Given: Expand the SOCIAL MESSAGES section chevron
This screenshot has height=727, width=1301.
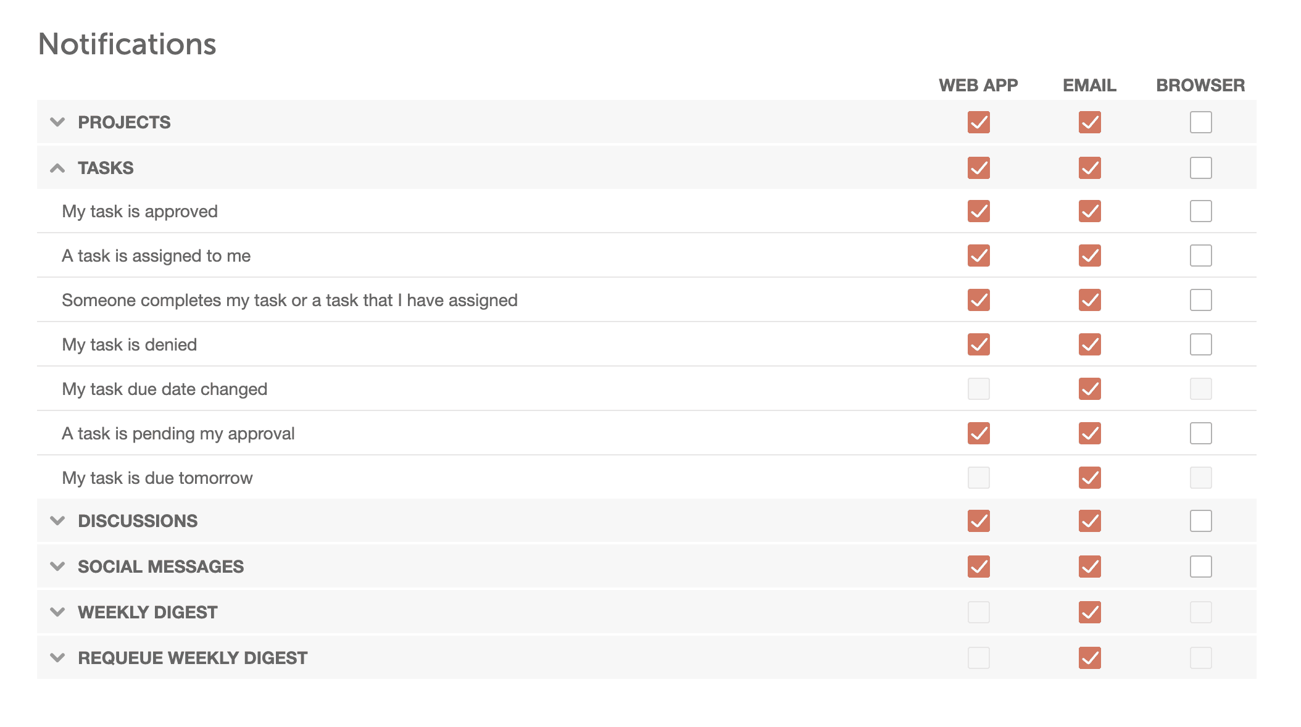Looking at the screenshot, I should [57, 567].
